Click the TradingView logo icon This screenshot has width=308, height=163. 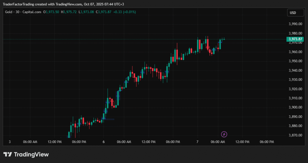point(8,155)
